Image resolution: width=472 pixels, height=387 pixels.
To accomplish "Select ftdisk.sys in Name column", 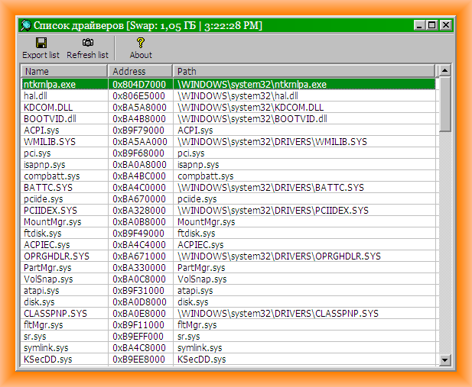I will pyautogui.click(x=42, y=233).
